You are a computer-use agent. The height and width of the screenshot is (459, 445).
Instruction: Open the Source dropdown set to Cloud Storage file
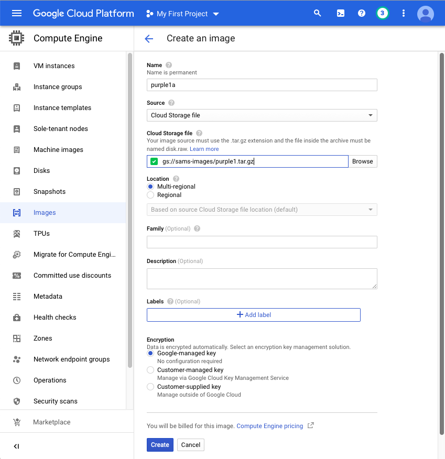262,115
